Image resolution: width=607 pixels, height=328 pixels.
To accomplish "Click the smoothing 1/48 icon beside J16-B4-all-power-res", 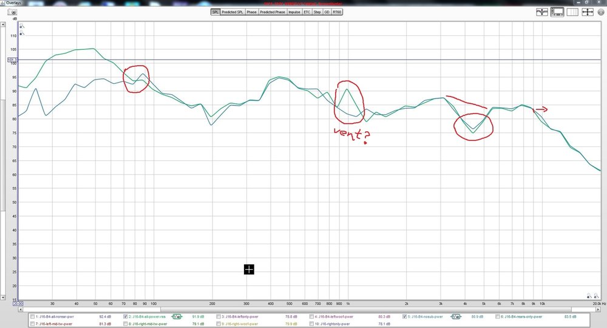I will pyautogui.click(x=177, y=317).
